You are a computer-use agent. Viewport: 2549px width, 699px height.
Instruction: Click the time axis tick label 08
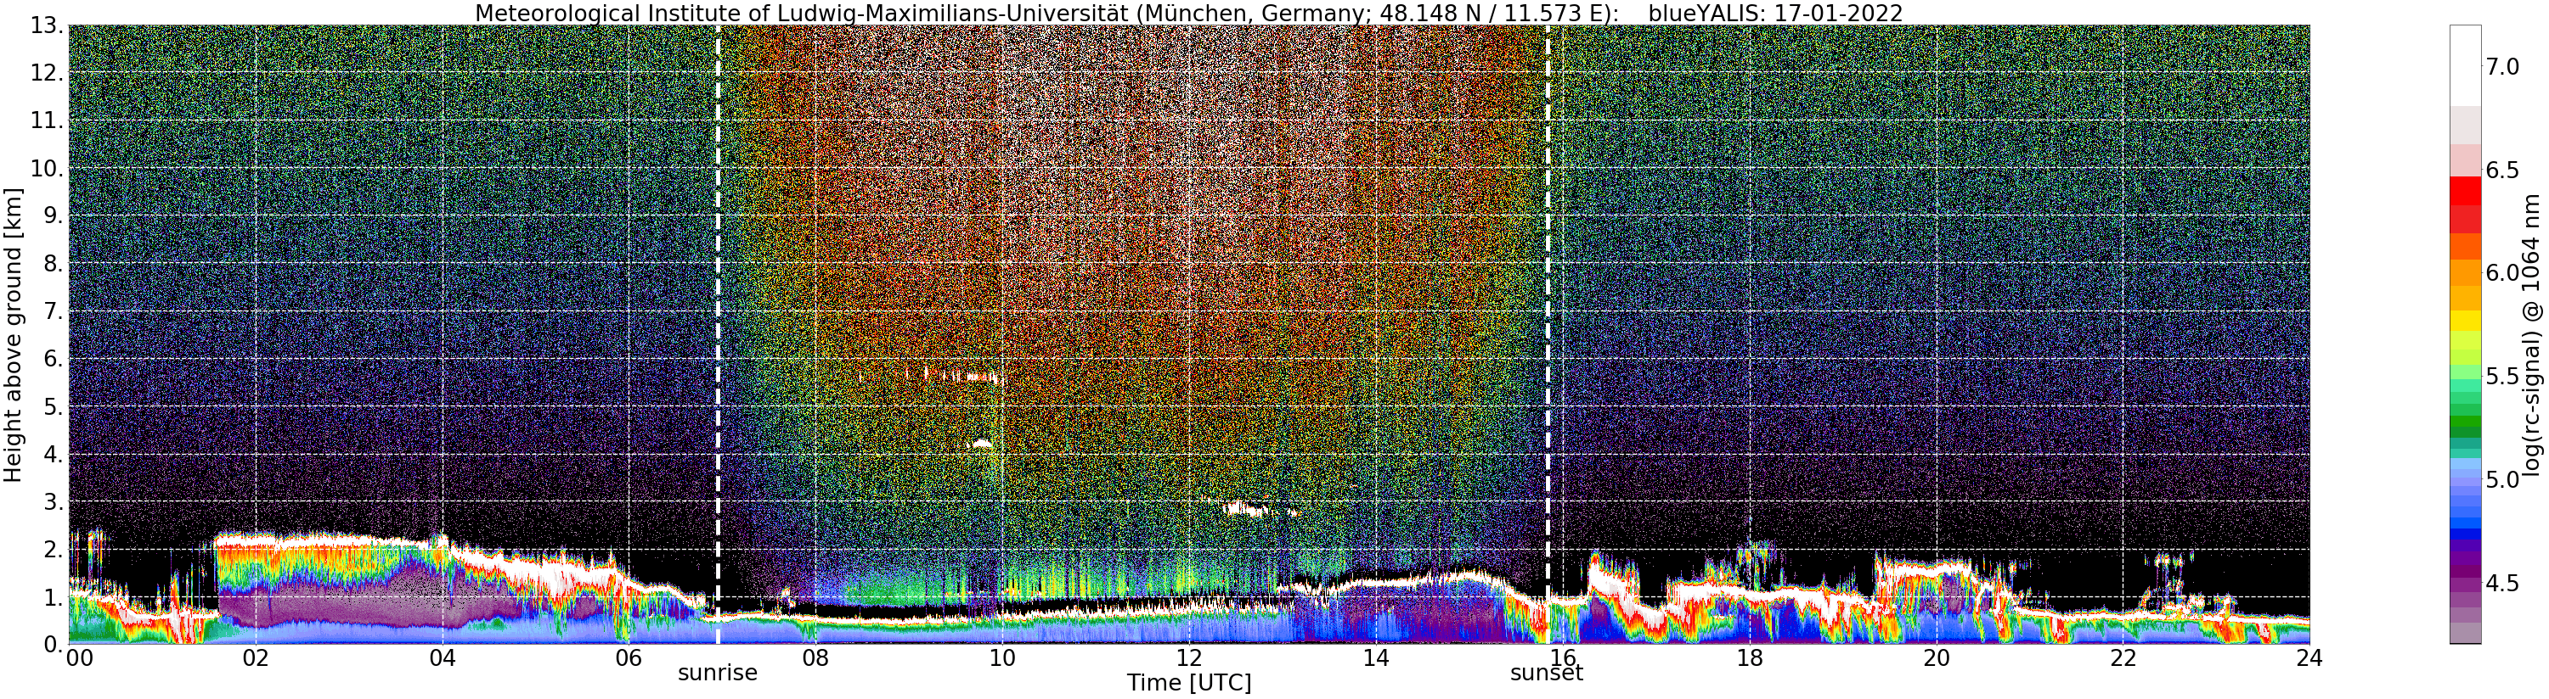(x=815, y=657)
